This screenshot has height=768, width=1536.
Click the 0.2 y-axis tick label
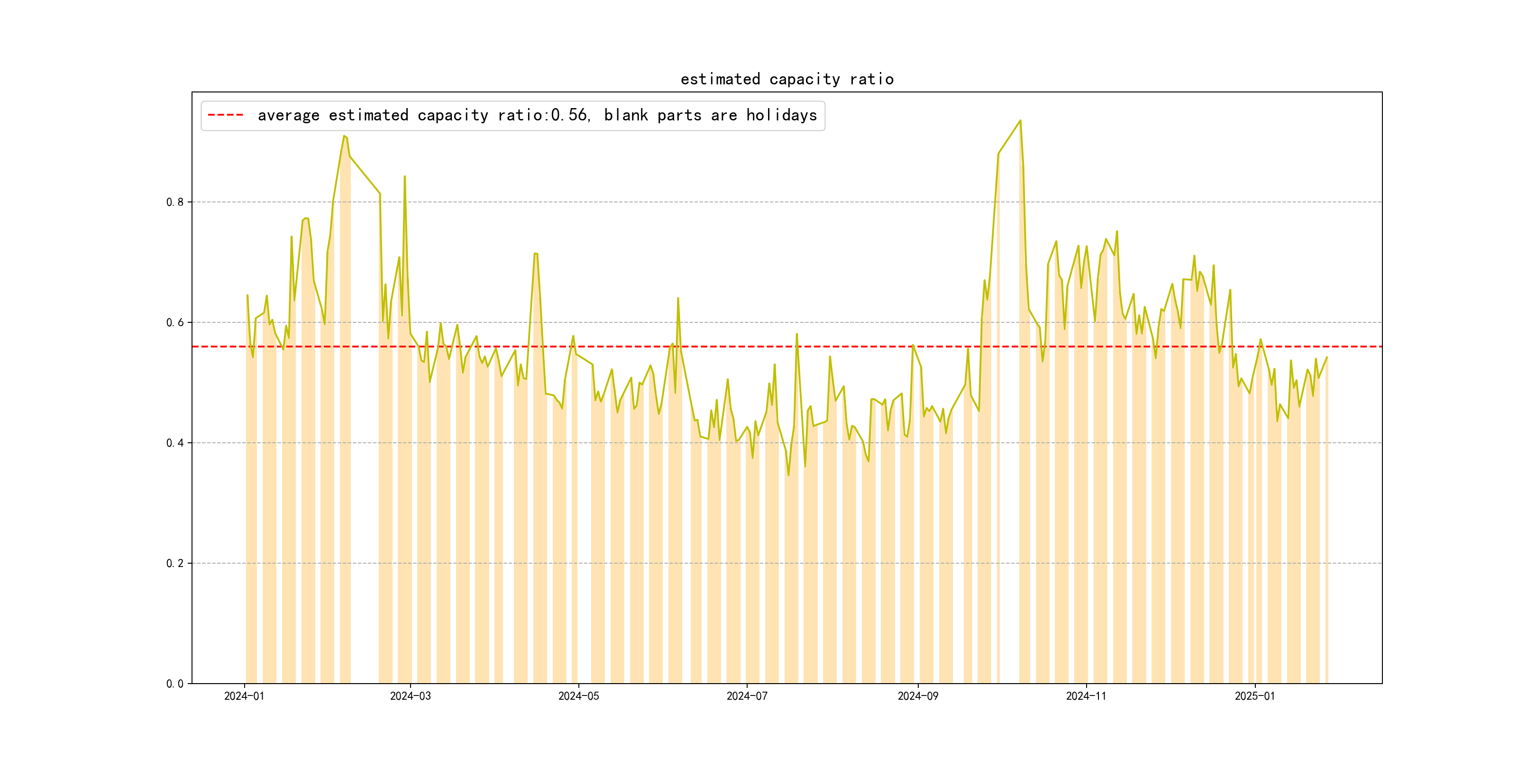pos(175,564)
